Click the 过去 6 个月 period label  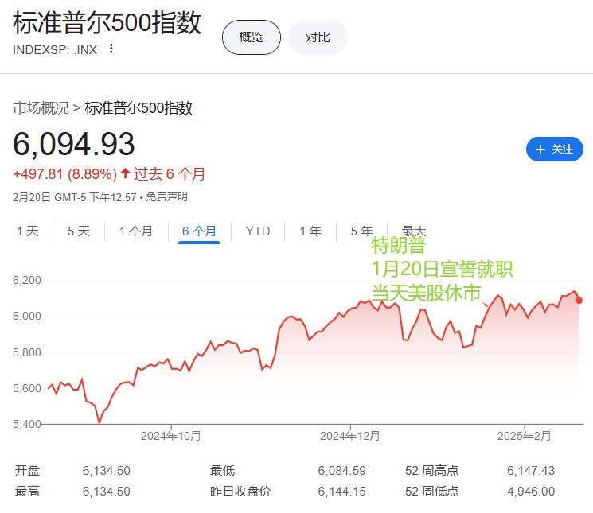[x=170, y=174]
